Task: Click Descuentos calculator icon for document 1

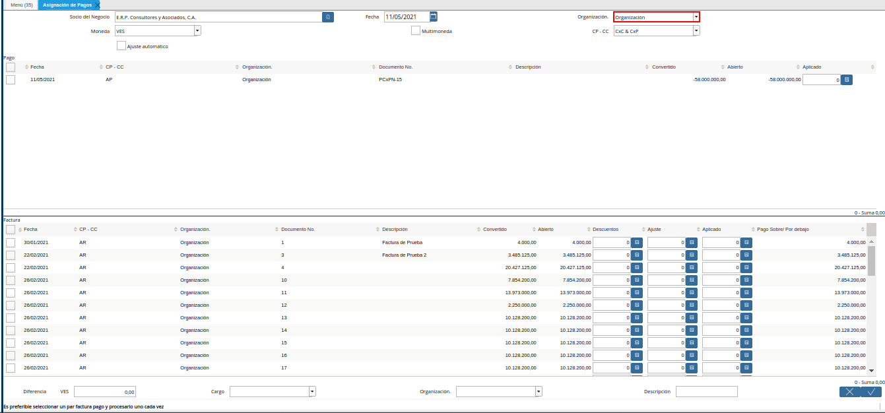Action: coord(637,243)
